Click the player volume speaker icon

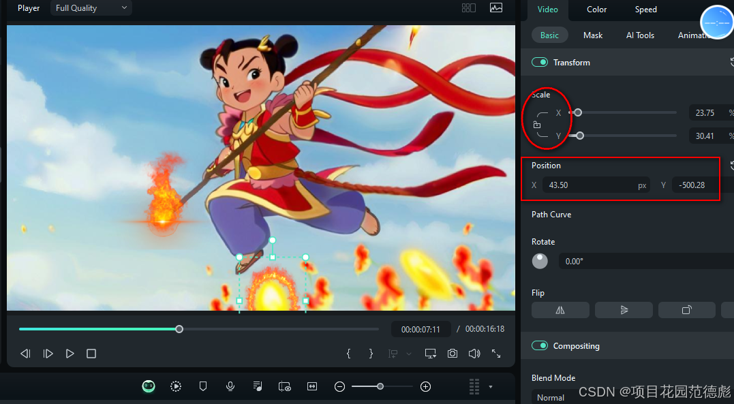pos(474,354)
